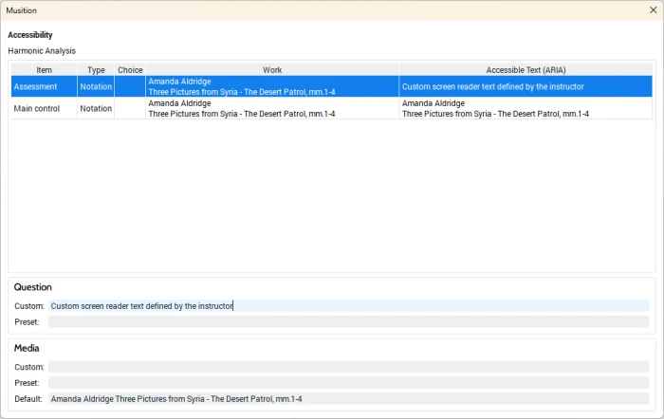Click the Harmonic Analysis label
This screenshot has height=419, width=664.
tap(42, 51)
